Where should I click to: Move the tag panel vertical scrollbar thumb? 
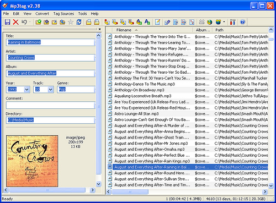[x=99, y=106]
